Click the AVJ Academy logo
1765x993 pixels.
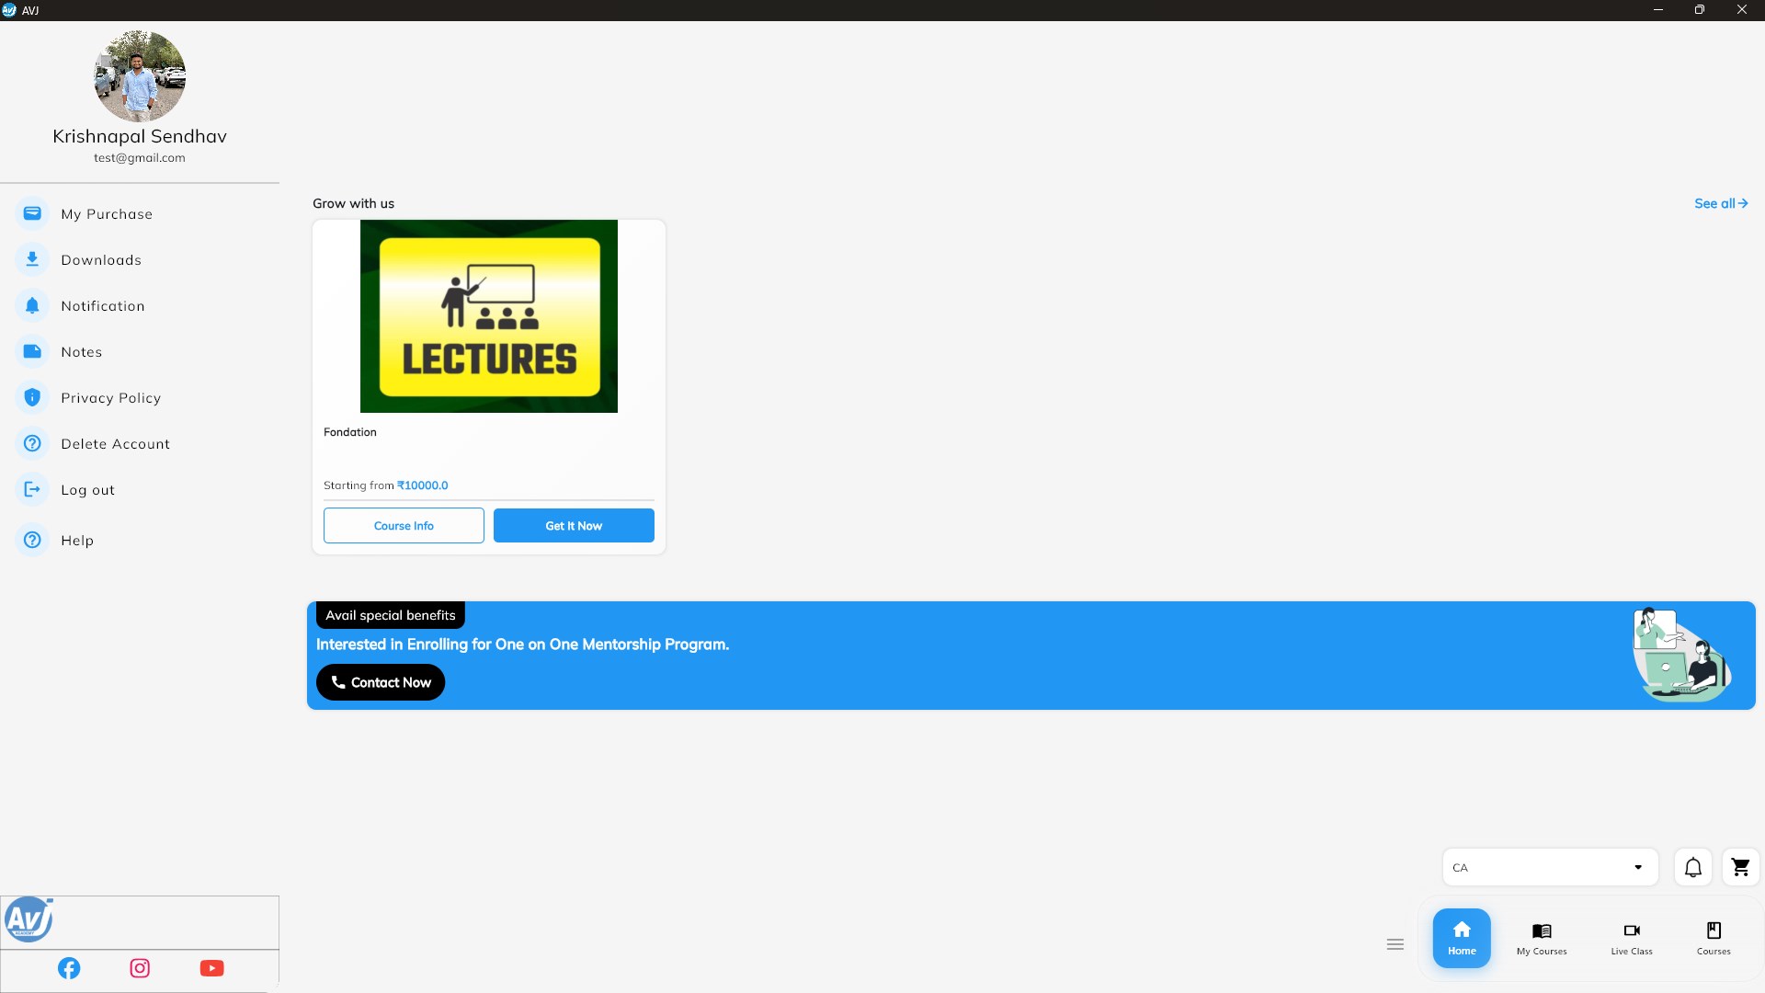pos(28,919)
